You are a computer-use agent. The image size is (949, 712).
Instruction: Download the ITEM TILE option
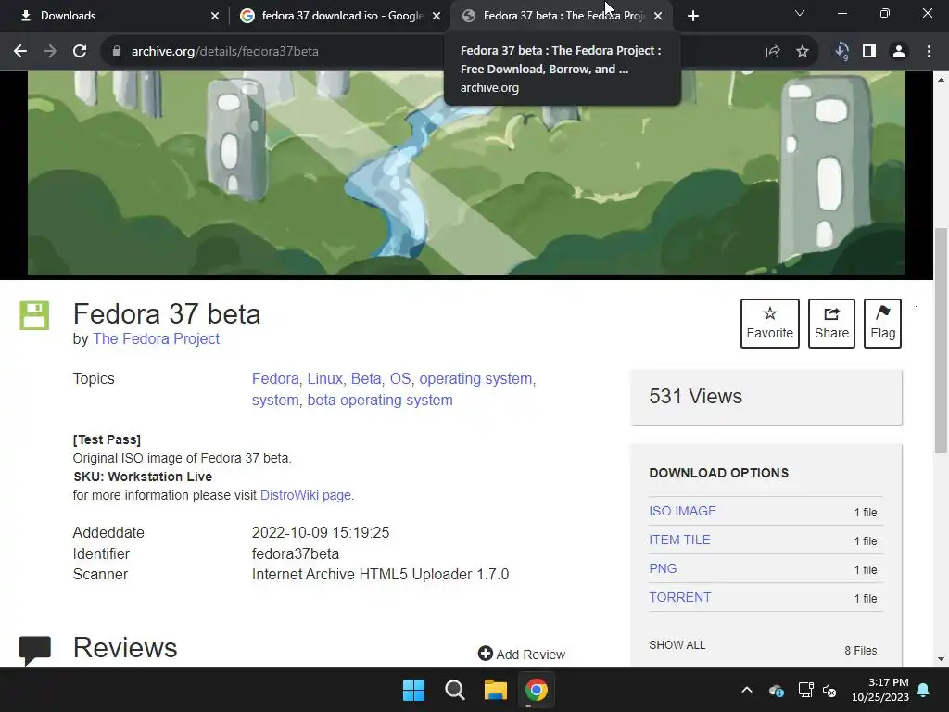coord(679,540)
